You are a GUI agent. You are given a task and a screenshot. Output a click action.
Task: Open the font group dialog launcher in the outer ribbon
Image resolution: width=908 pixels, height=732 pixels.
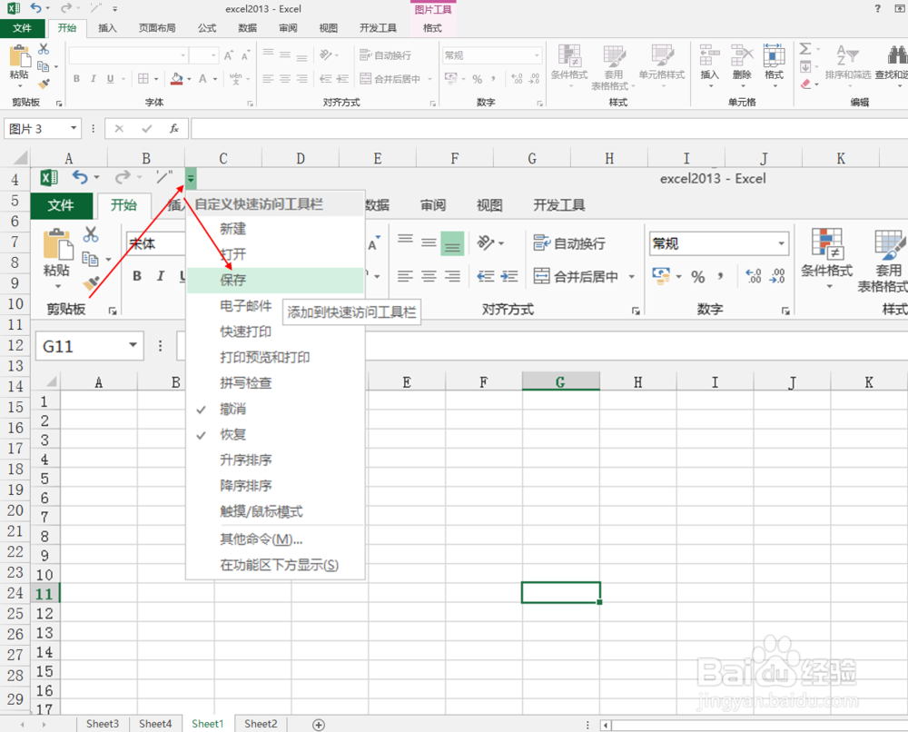pyautogui.click(x=251, y=104)
